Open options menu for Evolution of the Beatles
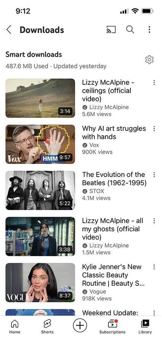 coord(154,175)
